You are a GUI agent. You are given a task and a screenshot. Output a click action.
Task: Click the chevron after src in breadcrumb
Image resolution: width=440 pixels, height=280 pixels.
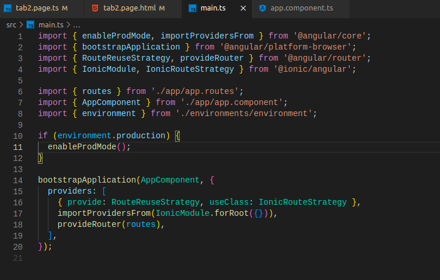coord(21,24)
